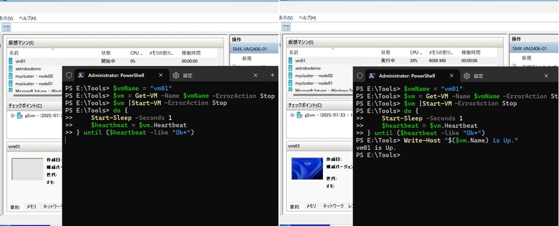Select SMK-VM2406-01 in 操作 pane of 開始中 window
Image resolution: width=559 pixels, height=226 pixels.
click(x=254, y=49)
